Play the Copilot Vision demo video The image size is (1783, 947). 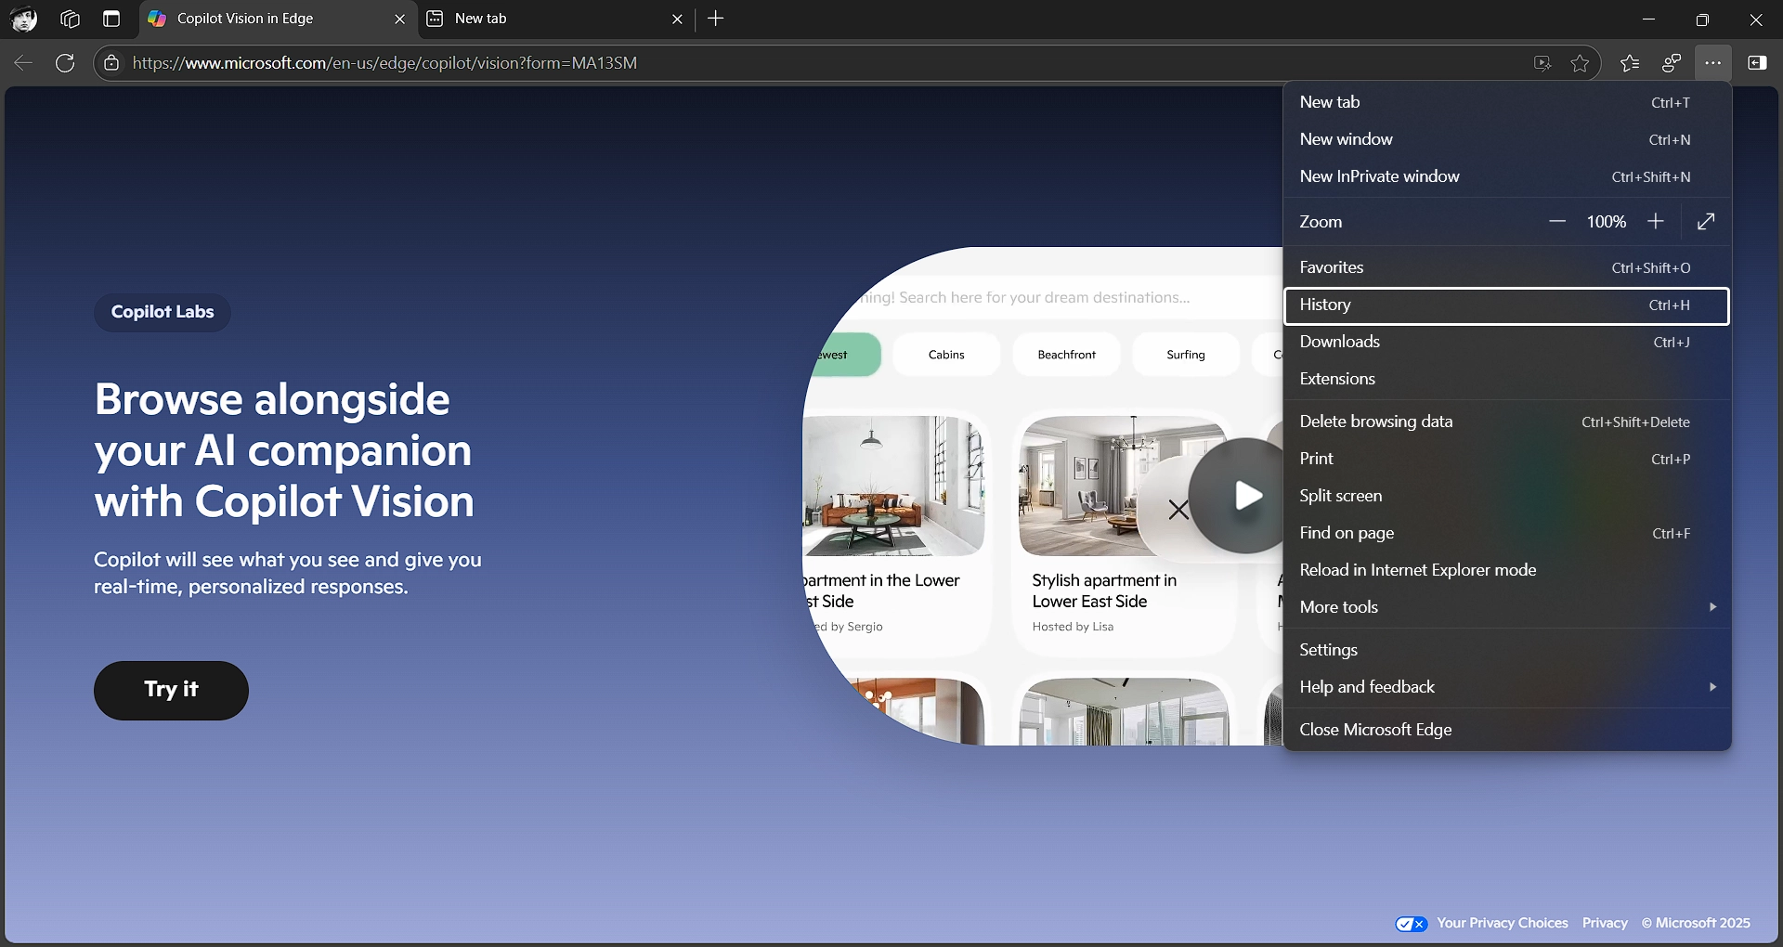click(x=1246, y=496)
